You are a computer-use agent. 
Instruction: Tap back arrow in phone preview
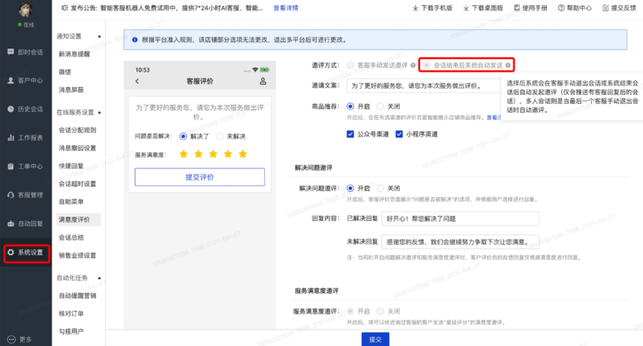[137, 81]
